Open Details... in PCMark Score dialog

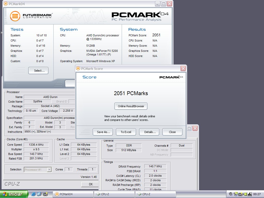click(x=149, y=132)
